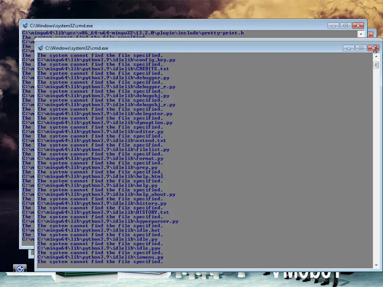
Task: Click the filelist.py path line
Action: tap(103, 149)
